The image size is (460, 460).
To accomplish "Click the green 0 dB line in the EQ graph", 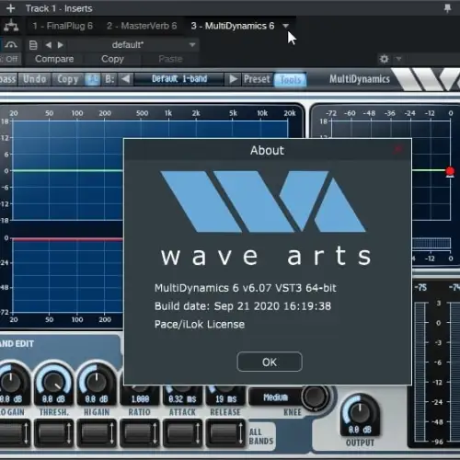I will click(67, 170).
